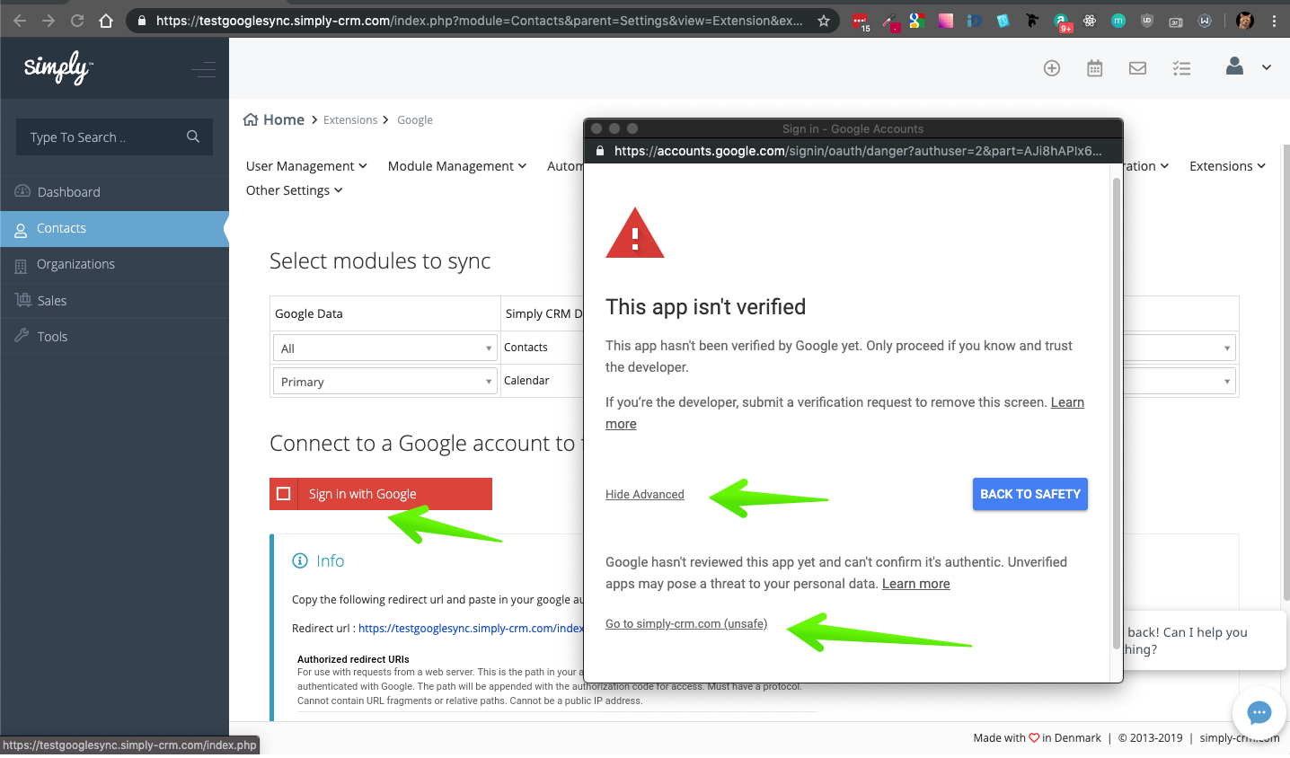Reload the page with the refresh icon
This screenshot has width=1290, height=758.
tap(77, 21)
